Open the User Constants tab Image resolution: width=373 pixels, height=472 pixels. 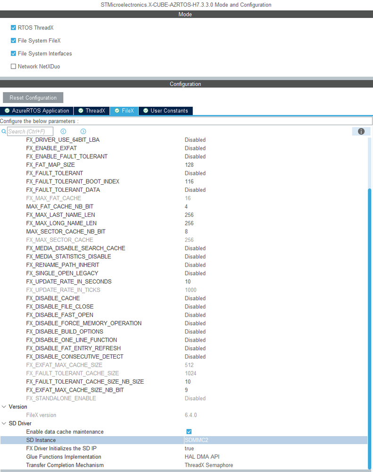point(166,111)
